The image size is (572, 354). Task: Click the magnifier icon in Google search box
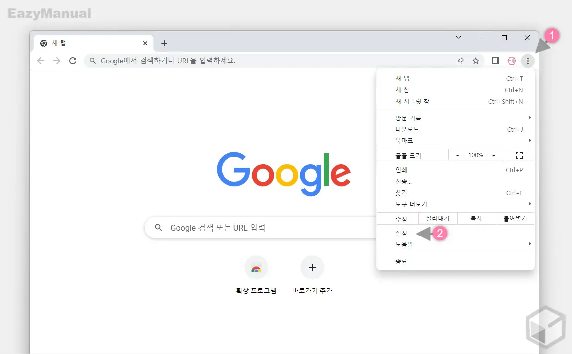click(158, 228)
